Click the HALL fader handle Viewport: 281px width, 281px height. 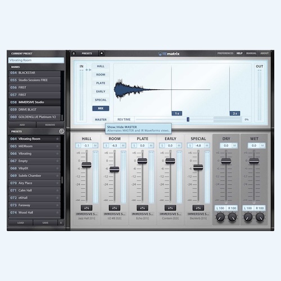point(87,165)
